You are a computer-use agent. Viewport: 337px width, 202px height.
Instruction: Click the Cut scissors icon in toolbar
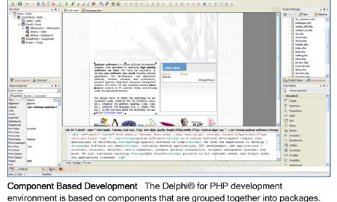tap(38, 4)
